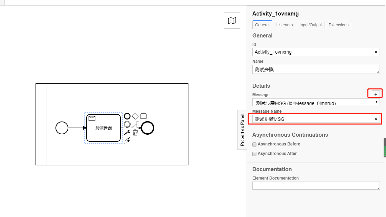Click the Asynchronous Continuations heading
386x217 pixels.
pos(290,135)
